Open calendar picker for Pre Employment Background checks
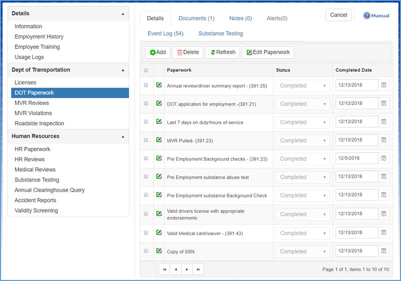This screenshot has width=401, height=281. (384, 159)
